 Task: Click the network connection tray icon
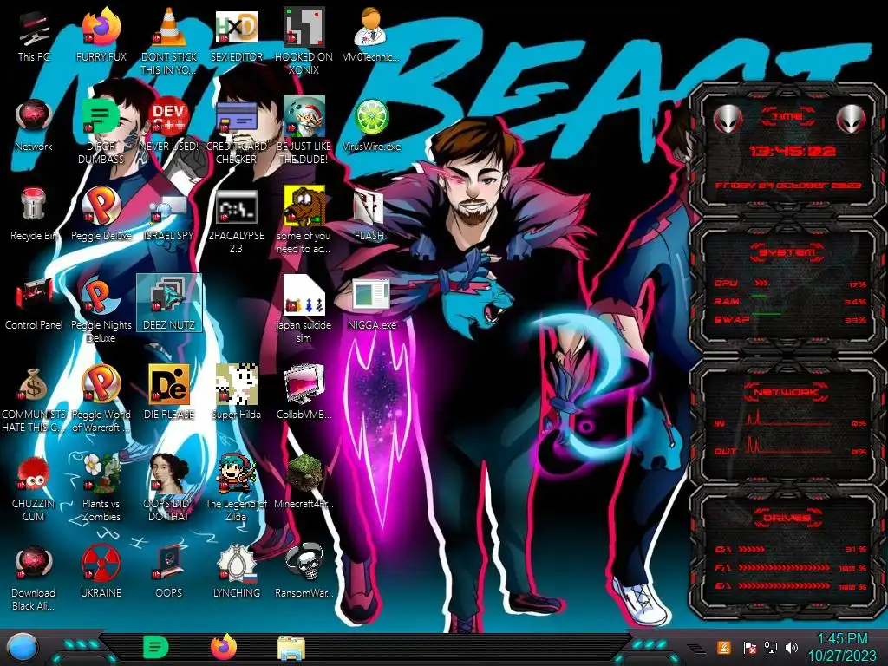[770, 647]
